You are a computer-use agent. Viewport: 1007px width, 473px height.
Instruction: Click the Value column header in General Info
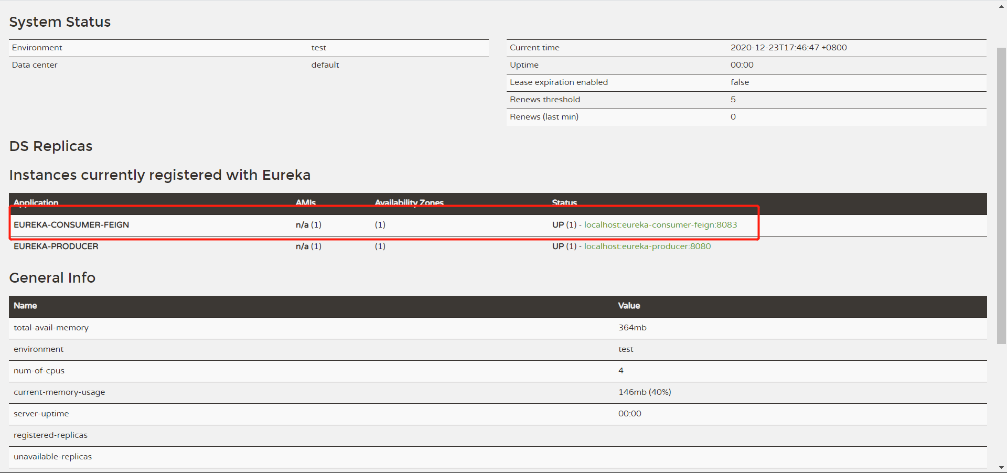(629, 305)
